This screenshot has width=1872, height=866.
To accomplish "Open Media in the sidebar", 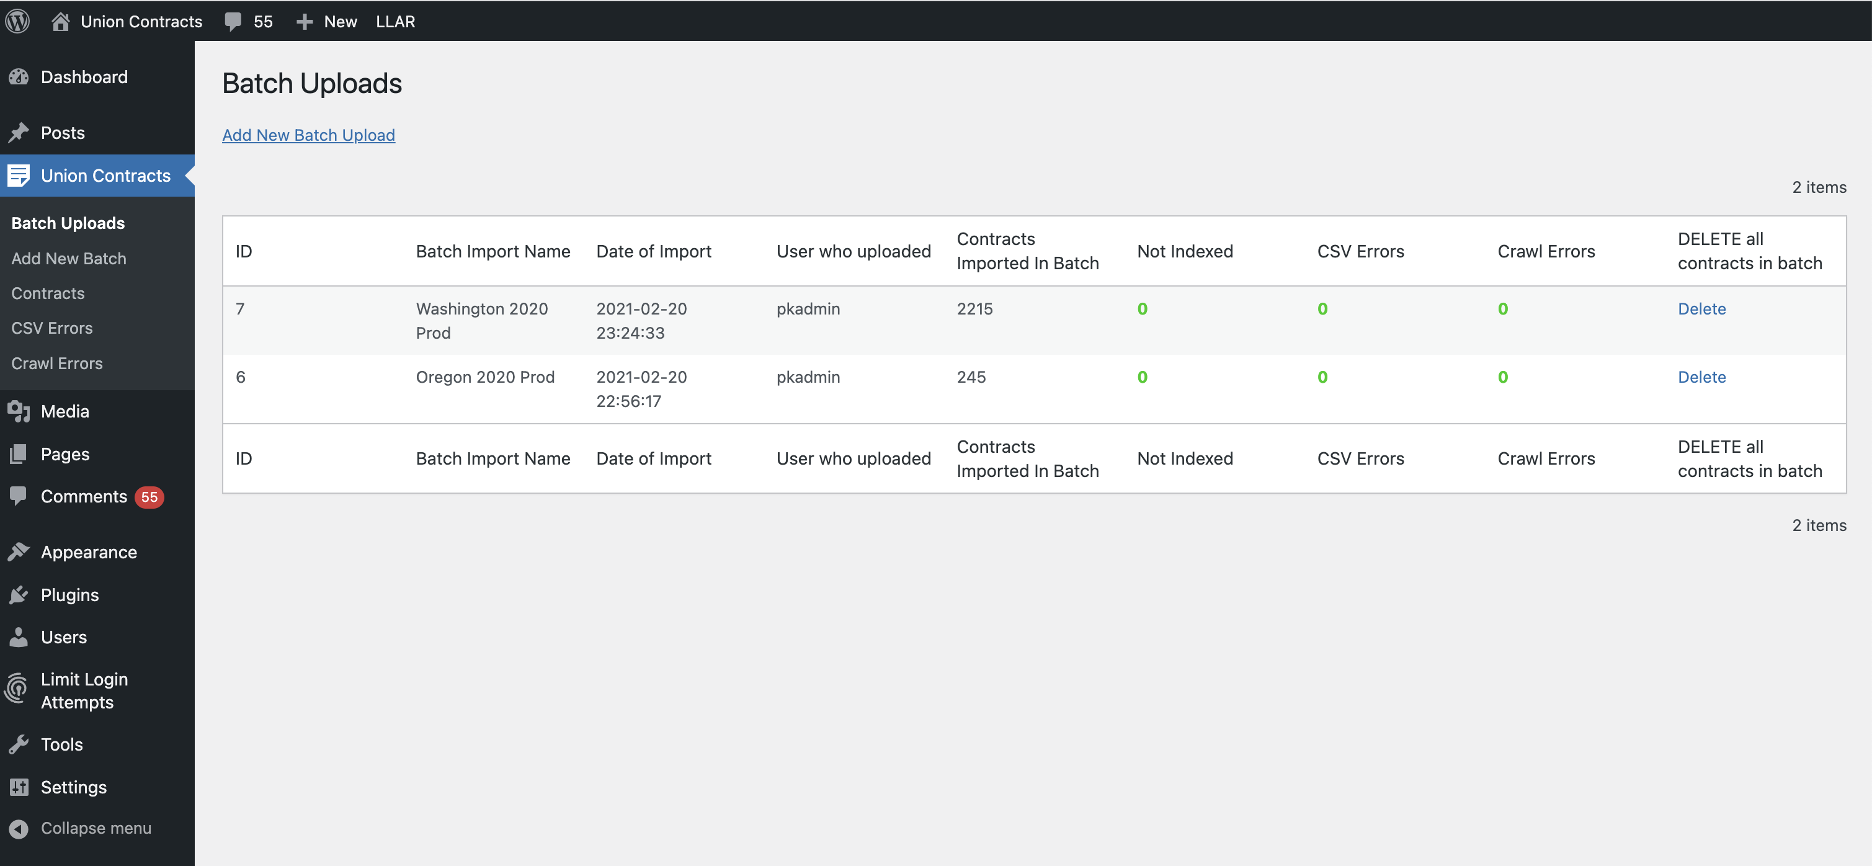I will pos(65,411).
